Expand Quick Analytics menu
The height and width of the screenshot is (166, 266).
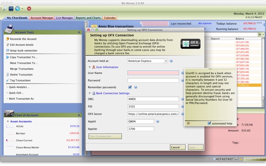pos(19,87)
